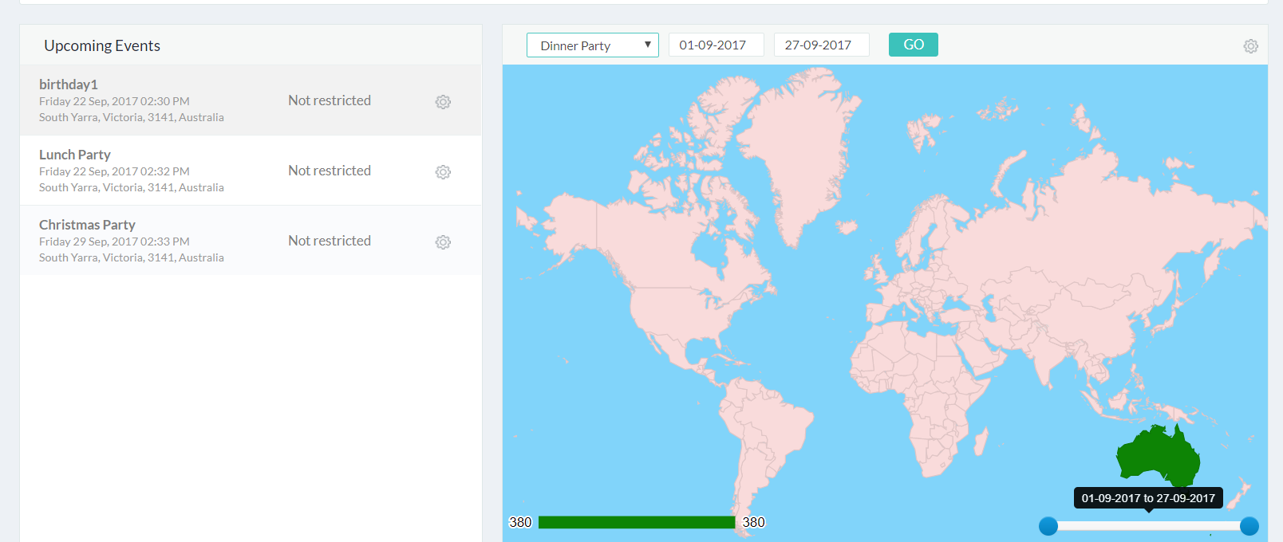Click the green legend color bar
Screen dimensions: 1283x542
point(637,522)
